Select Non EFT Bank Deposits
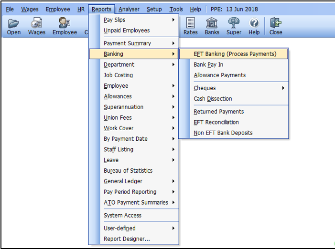Image resolution: width=335 pixels, height=250 pixels. click(x=234, y=133)
